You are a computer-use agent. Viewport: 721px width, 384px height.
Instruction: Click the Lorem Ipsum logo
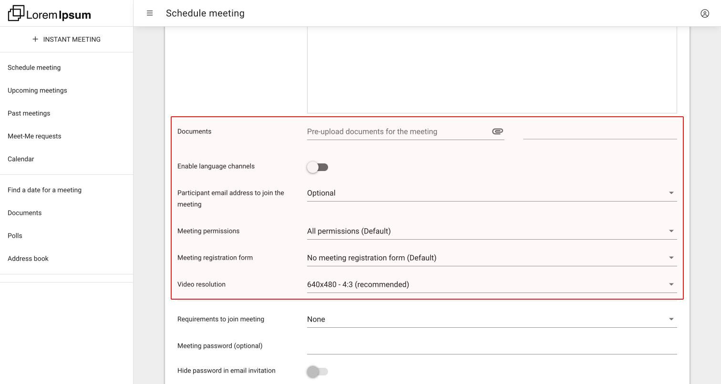50,13
